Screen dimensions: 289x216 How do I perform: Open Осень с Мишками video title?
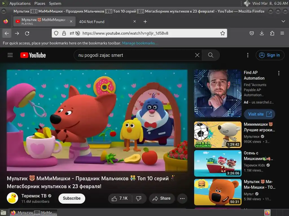259,156
